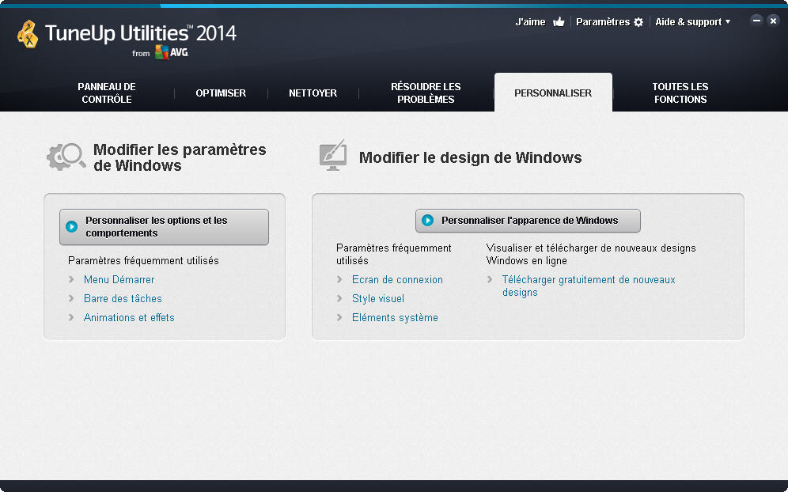
Task: Click the thumbs-up J'aime icon
Action: (x=559, y=22)
